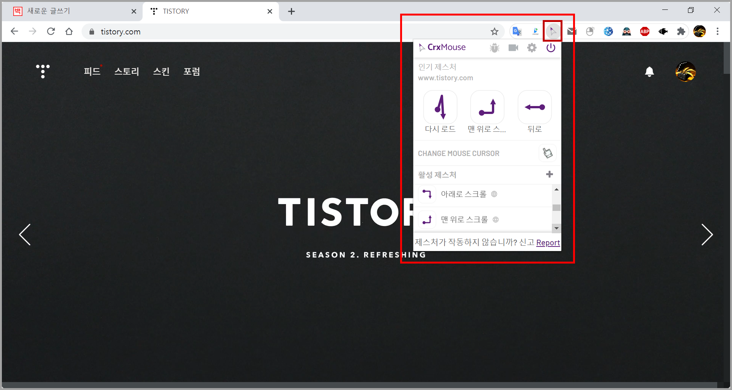Click the CrxMouse logo title
This screenshot has height=390, width=732.
[442, 47]
